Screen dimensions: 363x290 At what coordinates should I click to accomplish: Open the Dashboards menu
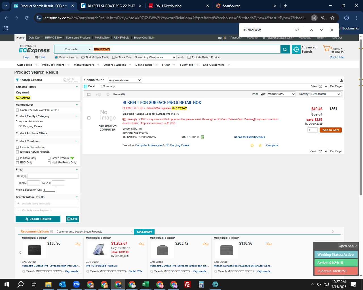pyautogui.click(x=146, y=65)
